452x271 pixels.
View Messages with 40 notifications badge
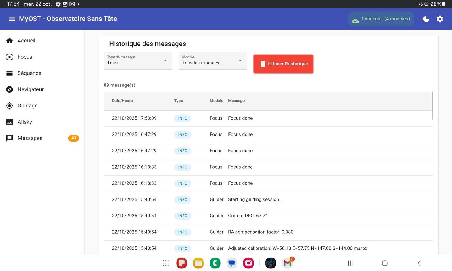click(x=30, y=138)
